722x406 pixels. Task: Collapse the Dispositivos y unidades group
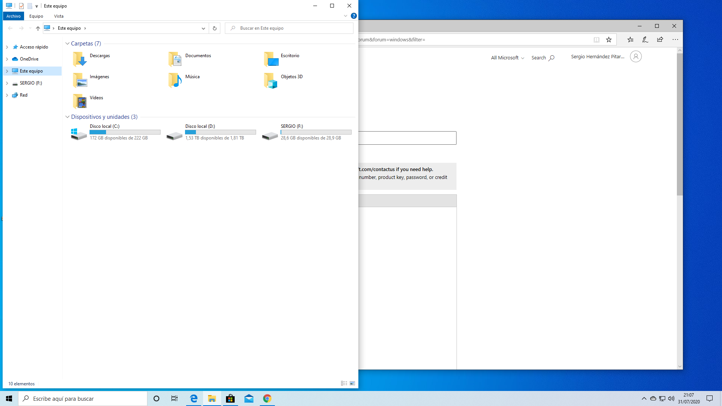[67, 117]
